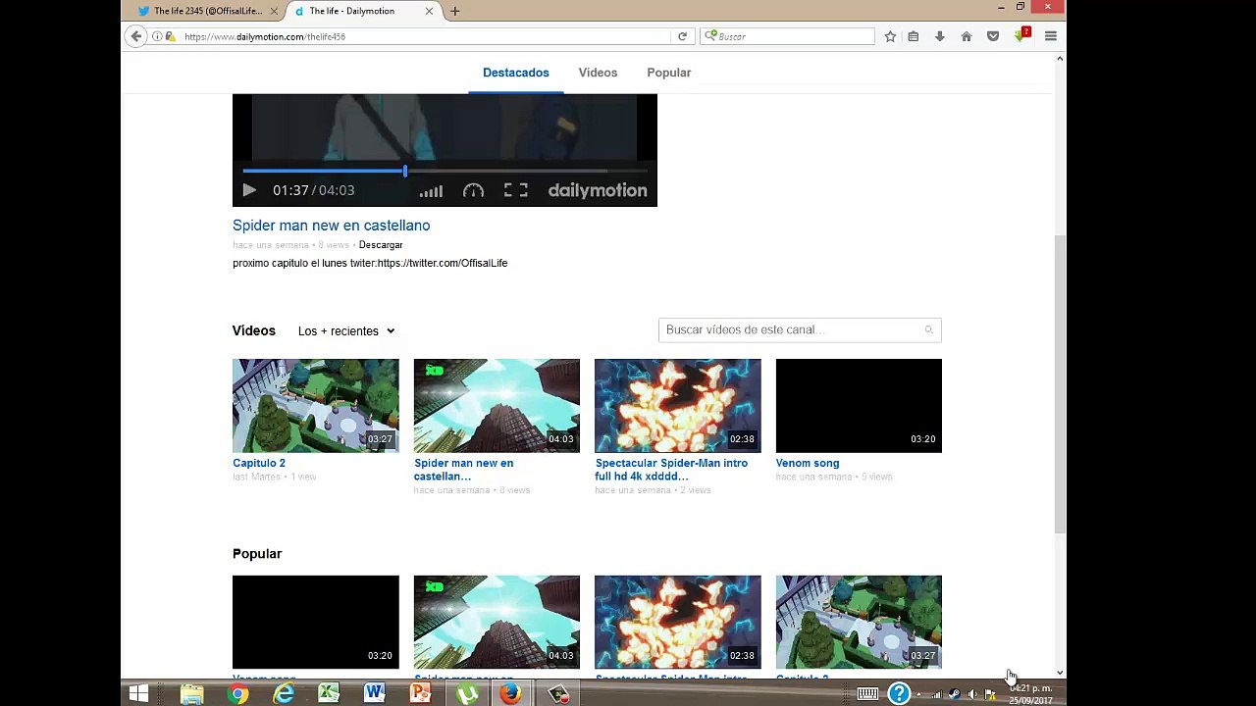Viewport: 1256px width, 706px height.
Task: Switch to The life 2345 Twitter tab
Action: [208, 11]
